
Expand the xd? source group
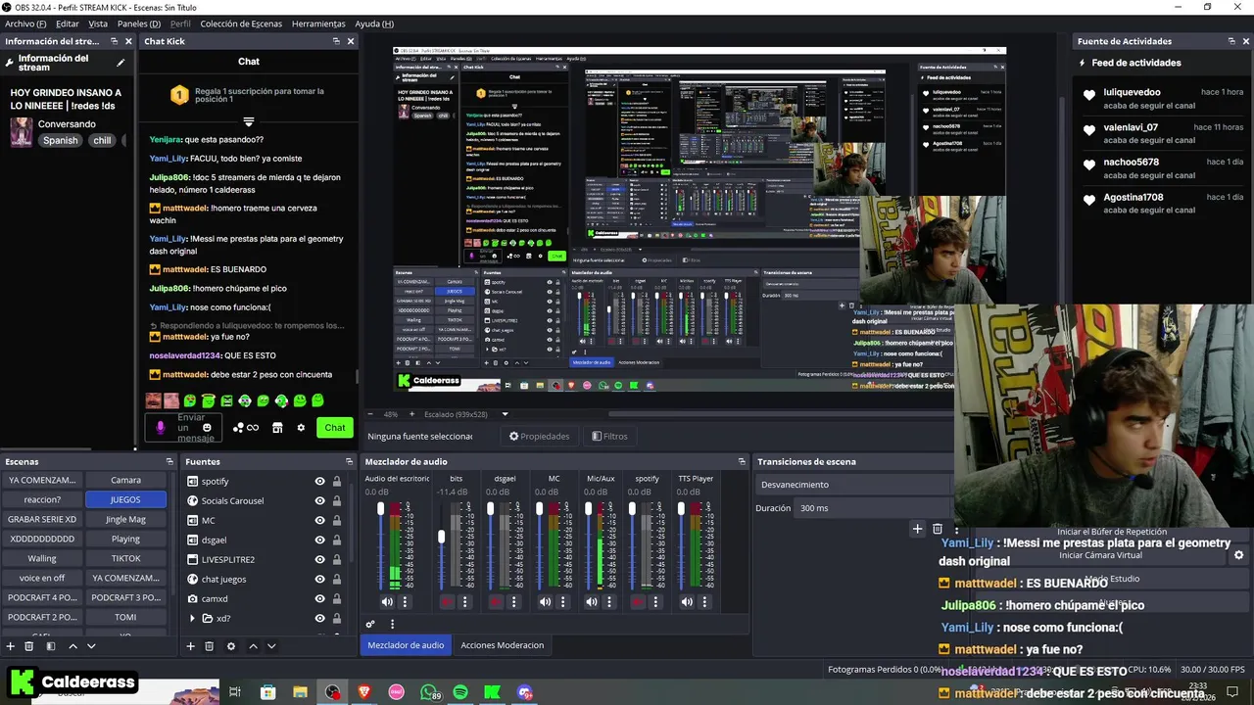pos(193,618)
